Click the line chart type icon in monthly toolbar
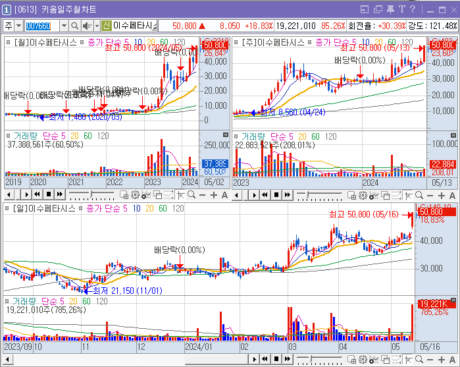This screenshot has width=460, height=367. coord(168,195)
